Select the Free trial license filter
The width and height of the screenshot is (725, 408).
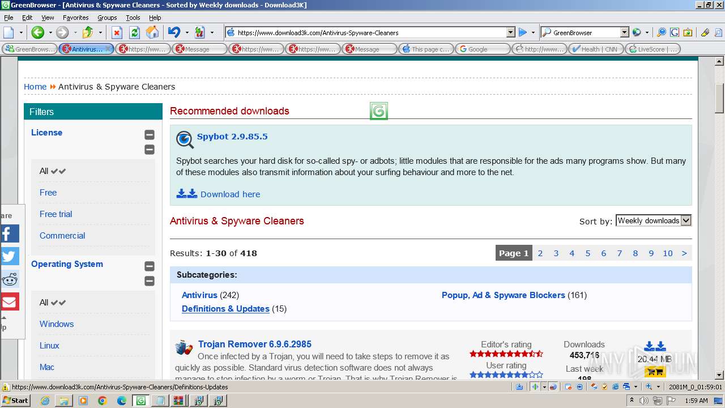[56, 214]
